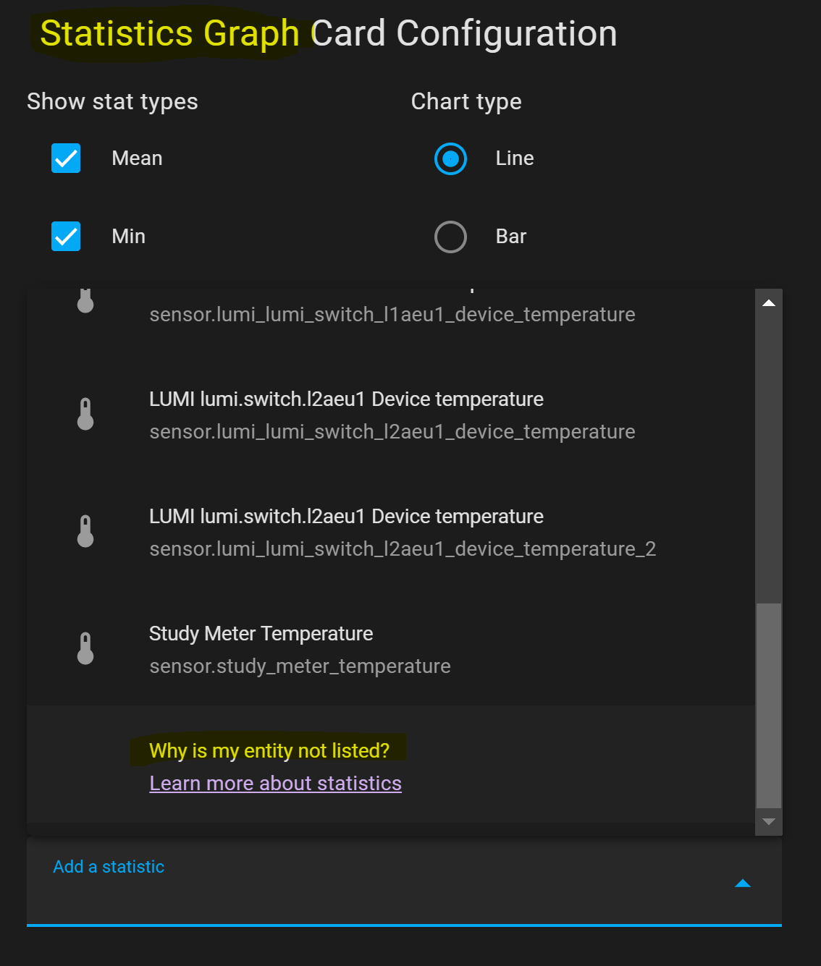Uncheck the Min stat type checkbox
821x966 pixels.
(66, 237)
